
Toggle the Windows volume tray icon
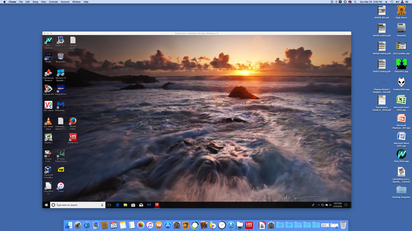[x=330, y=205]
